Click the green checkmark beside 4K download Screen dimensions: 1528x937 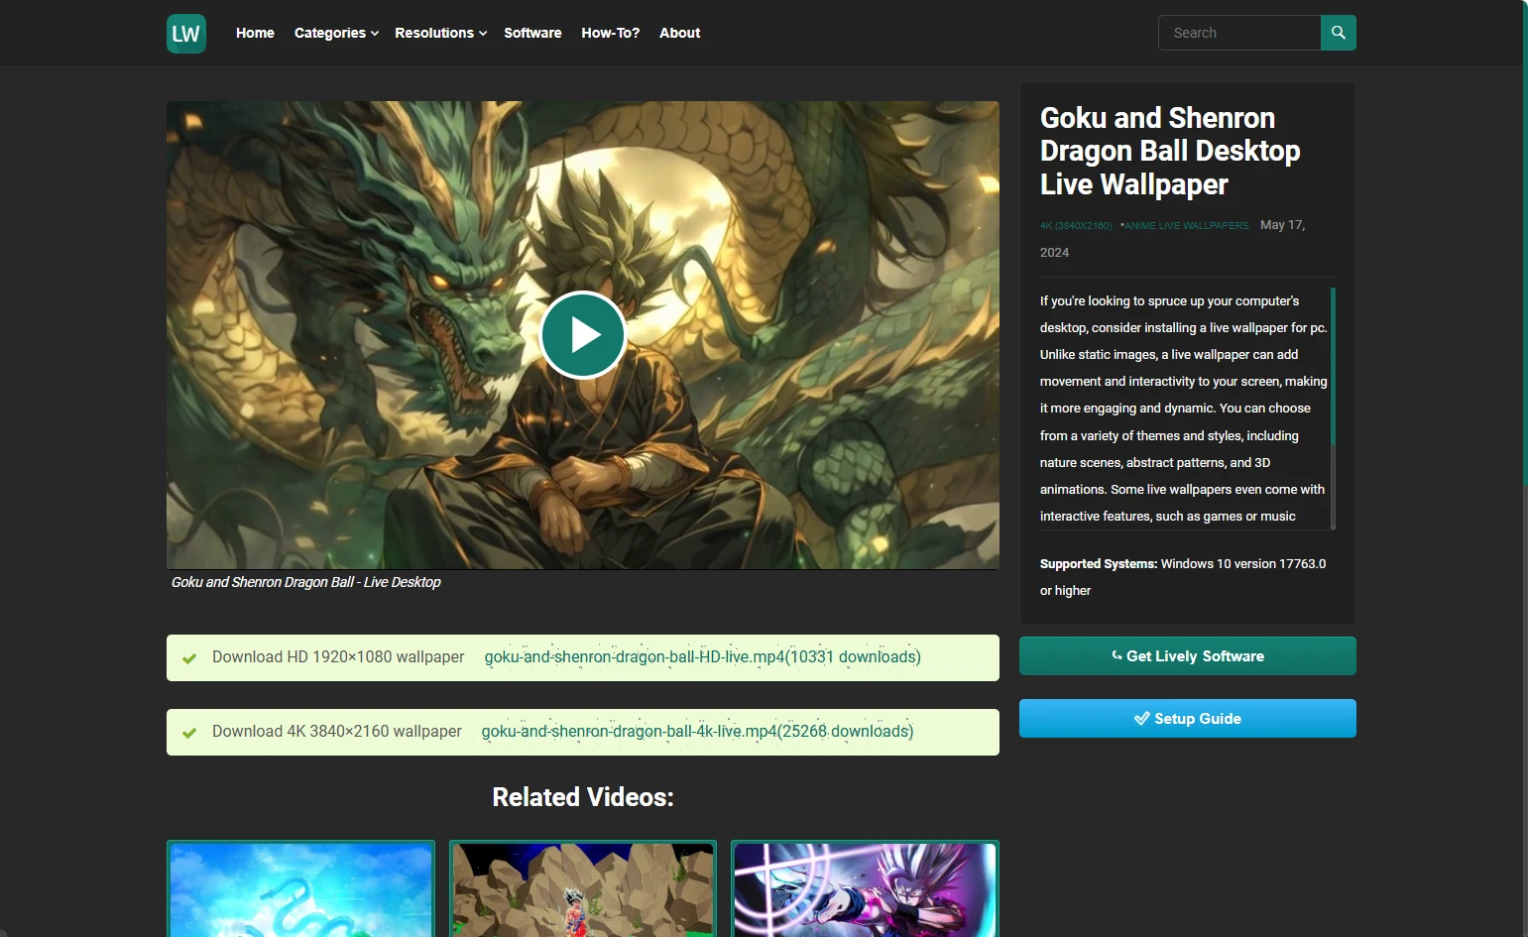tap(189, 733)
